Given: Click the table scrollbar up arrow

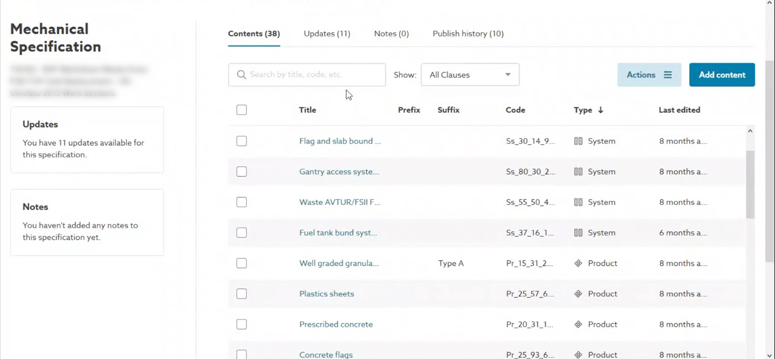Looking at the screenshot, I should (x=750, y=131).
